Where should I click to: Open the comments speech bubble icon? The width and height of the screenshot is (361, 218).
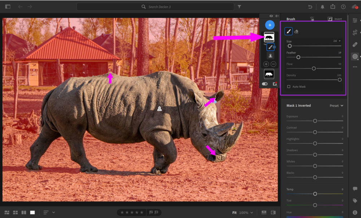[x=355, y=189]
